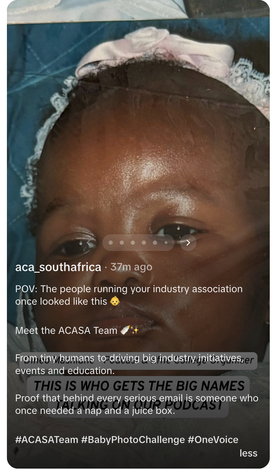The height and width of the screenshot is (470, 276).
Task: Click the "Meet the ACASA Team" caption line
Action: [66, 331]
